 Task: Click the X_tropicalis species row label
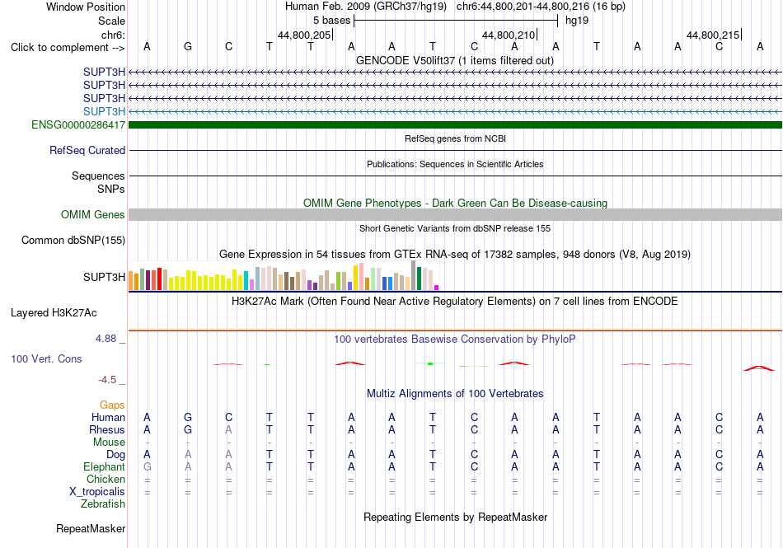(97, 492)
